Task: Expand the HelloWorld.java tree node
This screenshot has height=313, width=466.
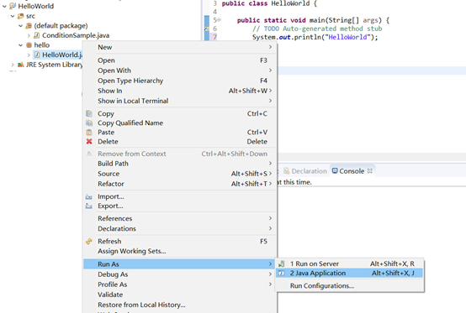Action: tap(29, 55)
